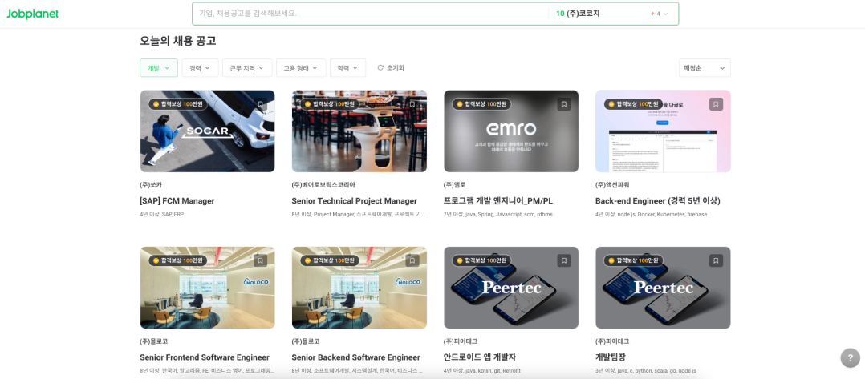This screenshot has width=865, height=379.
Task: Click the company name (주)쏘카
Action: click(x=151, y=184)
